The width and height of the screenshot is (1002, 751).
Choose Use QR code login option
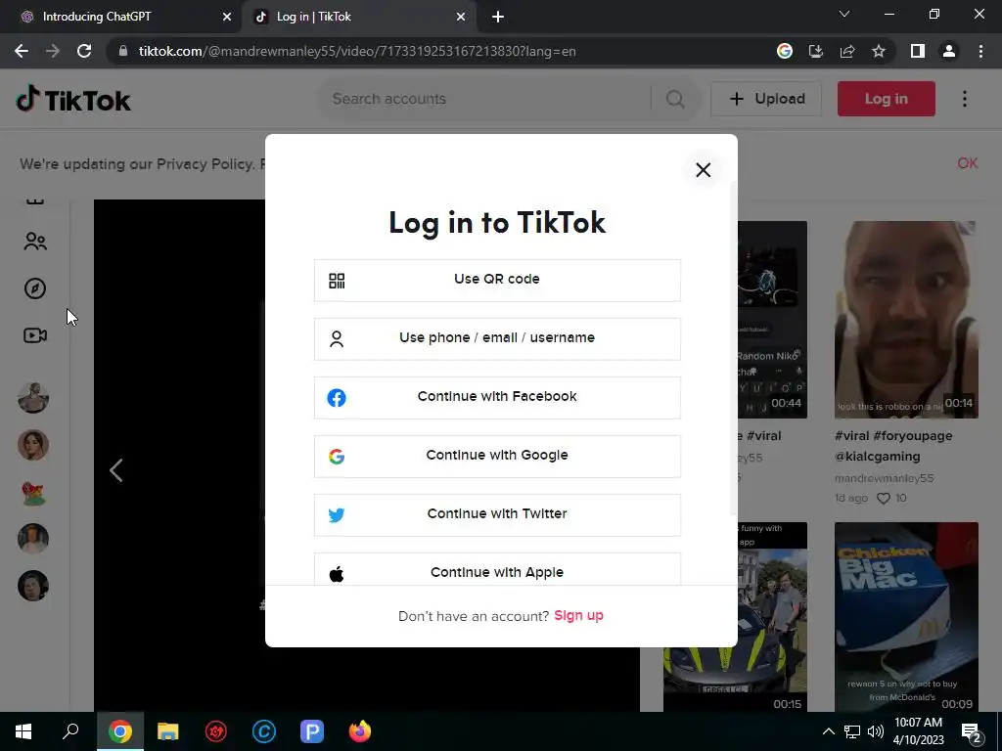497,281
